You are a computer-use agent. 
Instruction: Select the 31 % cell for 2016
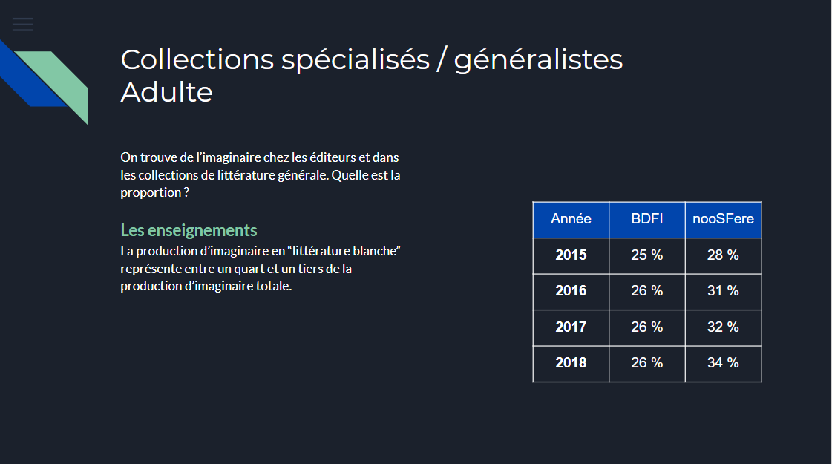(x=723, y=292)
